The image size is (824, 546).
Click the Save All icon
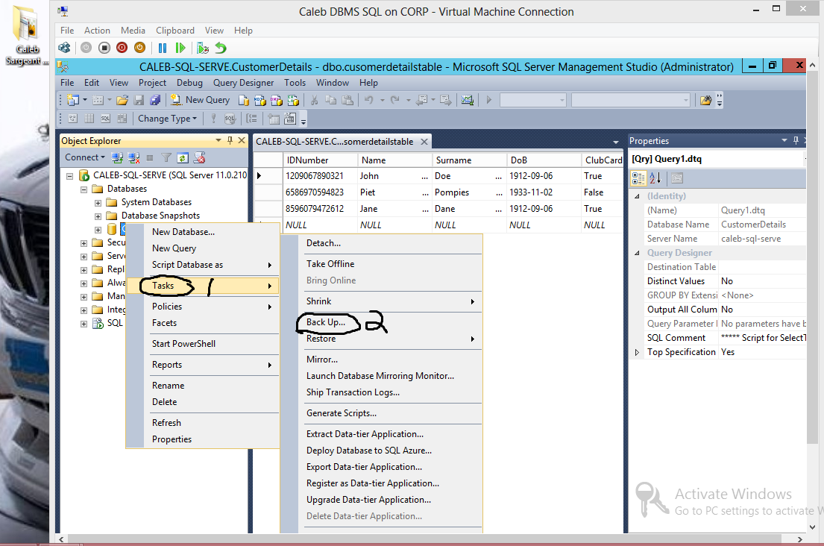[x=155, y=100]
